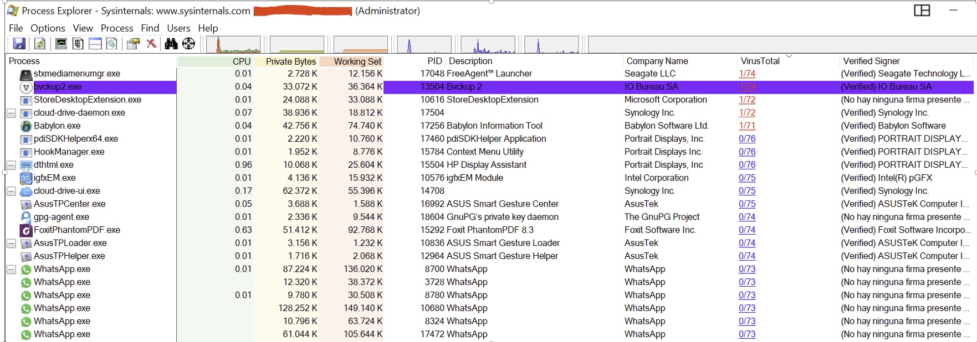Open the Options menu
This screenshot has height=342, width=977.
pos(48,28)
